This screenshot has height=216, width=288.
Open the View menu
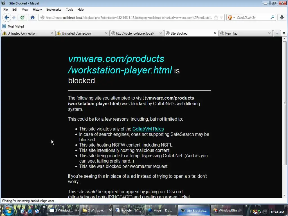pyautogui.click(x=25, y=10)
